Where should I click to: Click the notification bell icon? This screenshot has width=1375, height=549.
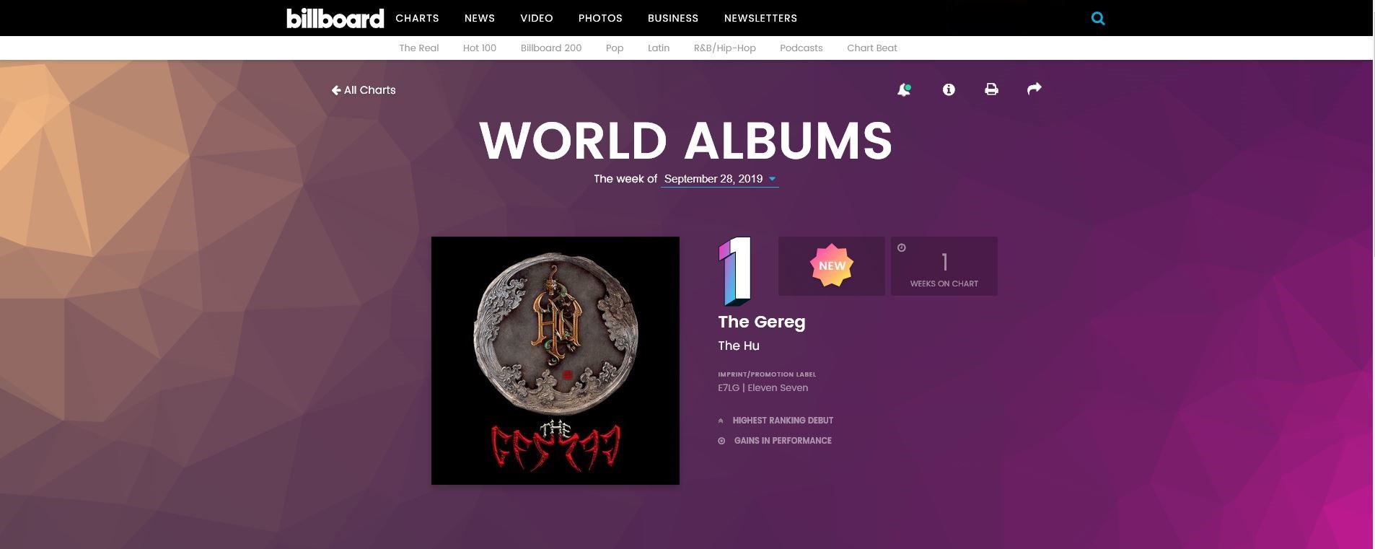904,90
